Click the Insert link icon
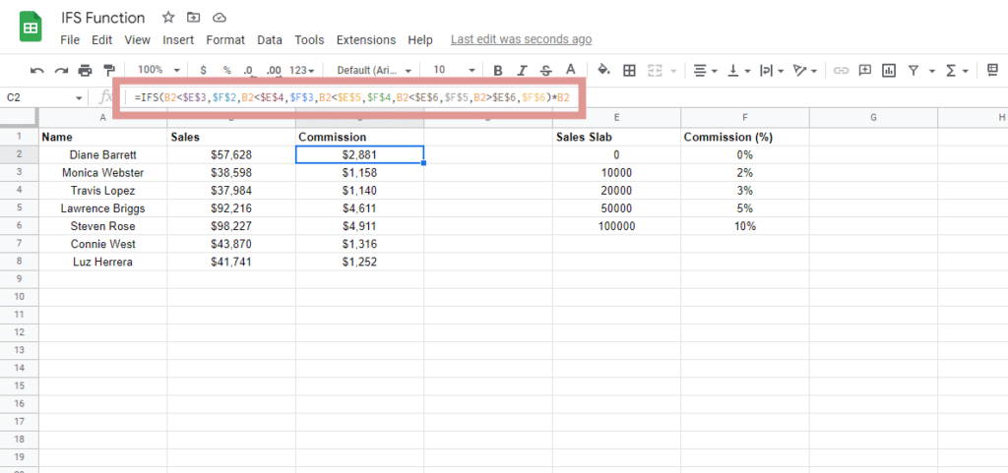This screenshot has width=1008, height=473. (841, 70)
